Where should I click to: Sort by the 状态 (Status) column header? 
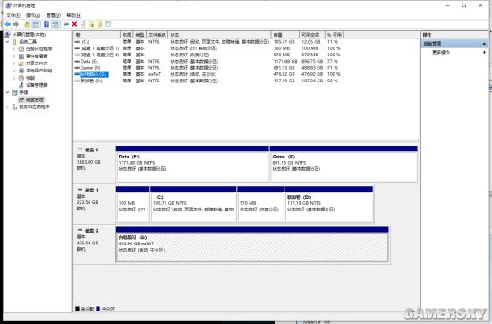click(x=220, y=35)
